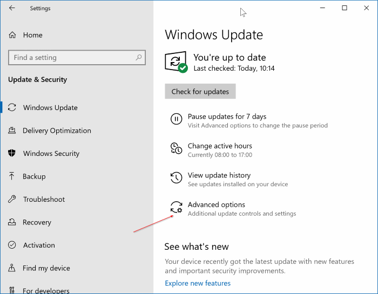Click "Last checked: Today, 10:14" text

tap(234, 69)
